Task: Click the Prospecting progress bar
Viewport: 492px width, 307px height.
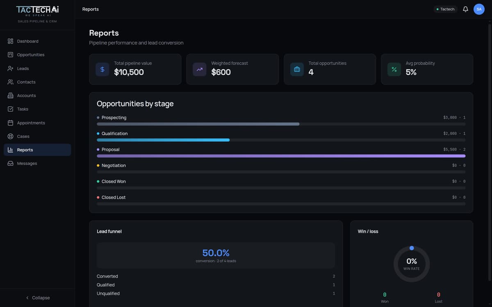Action: pos(281,124)
